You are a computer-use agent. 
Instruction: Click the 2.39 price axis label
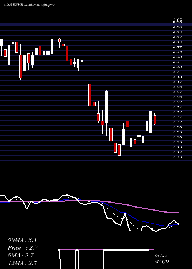click(x=177, y=157)
